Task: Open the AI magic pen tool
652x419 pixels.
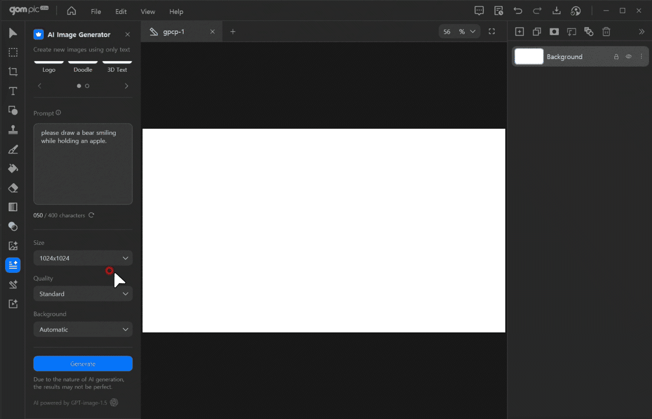Action: (13, 285)
